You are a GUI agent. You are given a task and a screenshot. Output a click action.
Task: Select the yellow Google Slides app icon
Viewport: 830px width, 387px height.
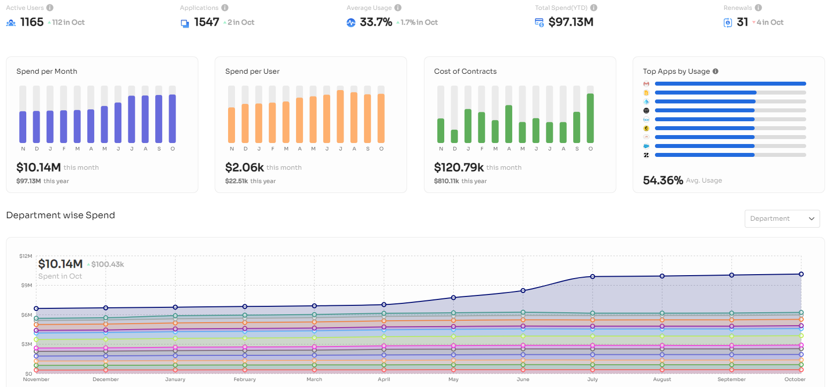646,93
